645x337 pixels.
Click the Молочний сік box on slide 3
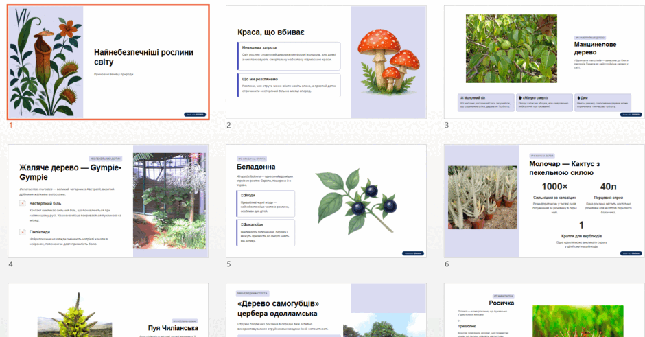click(486, 102)
